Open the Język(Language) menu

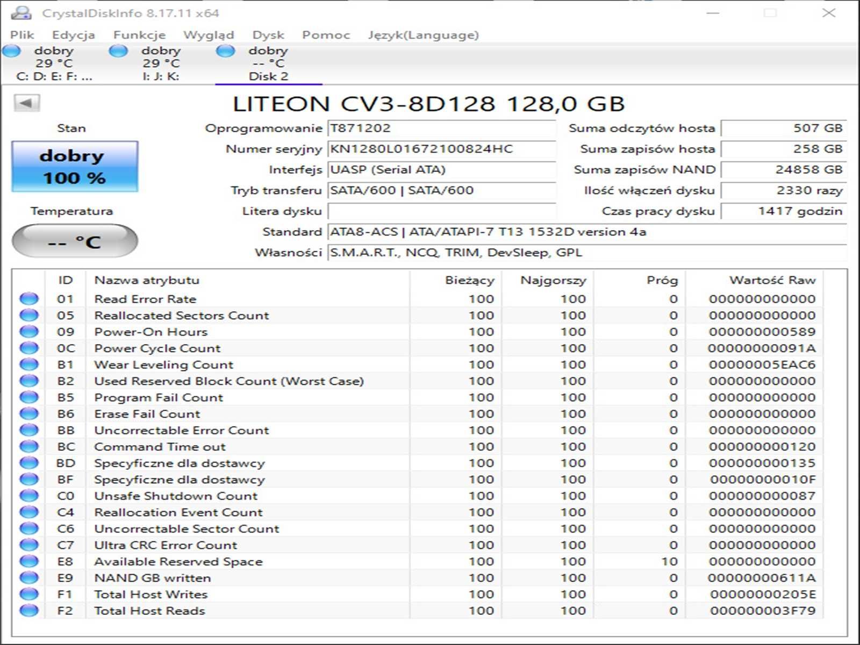(423, 35)
